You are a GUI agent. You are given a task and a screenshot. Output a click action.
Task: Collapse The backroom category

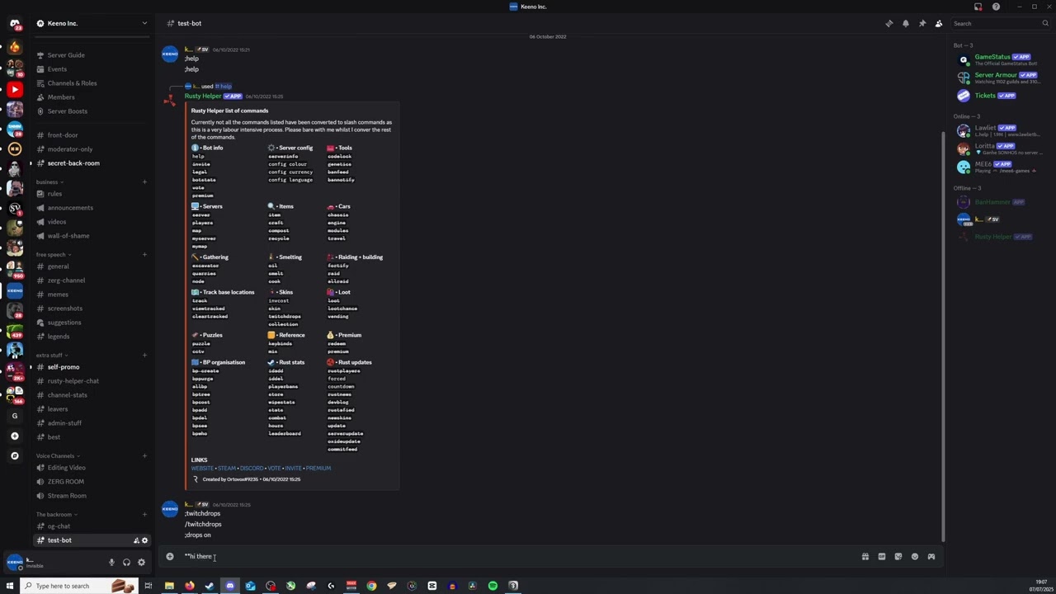point(56,515)
